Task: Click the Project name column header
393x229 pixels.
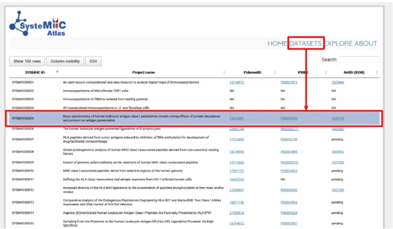Action: click(144, 72)
